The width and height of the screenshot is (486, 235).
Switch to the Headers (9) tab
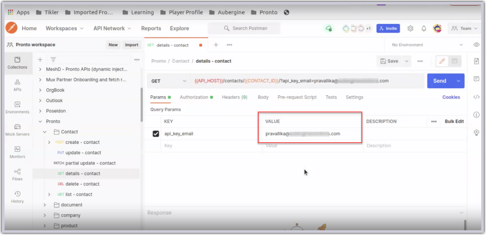pos(235,97)
